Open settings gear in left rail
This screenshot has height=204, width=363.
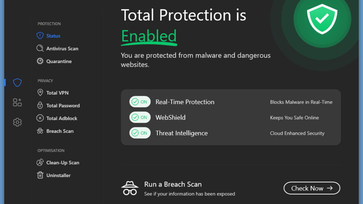point(17,122)
